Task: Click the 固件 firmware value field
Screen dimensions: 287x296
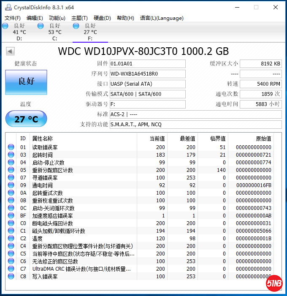Action: tap(147, 64)
